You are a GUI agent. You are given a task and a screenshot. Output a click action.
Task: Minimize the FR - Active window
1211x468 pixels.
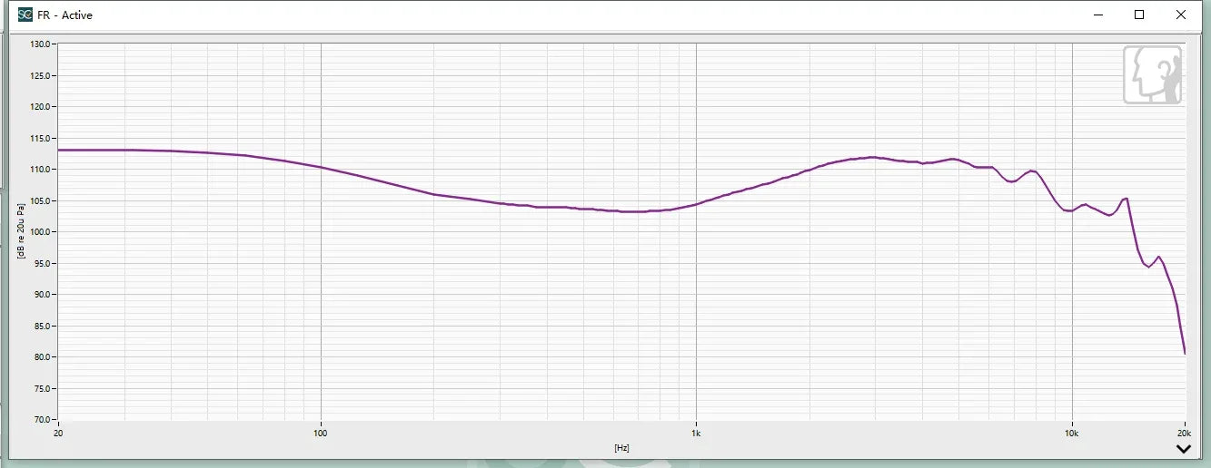tap(1098, 15)
